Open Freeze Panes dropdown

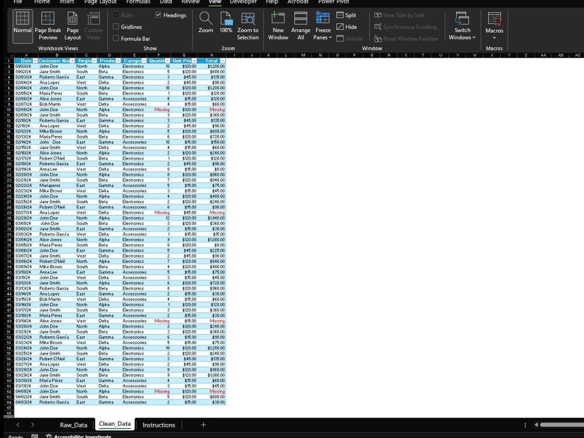[x=322, y=26]
